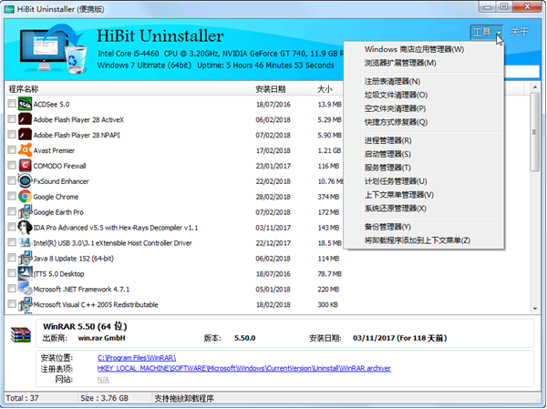Open the 工具 dropdown arrow
The image size is (547, 409).
(499, 33)
